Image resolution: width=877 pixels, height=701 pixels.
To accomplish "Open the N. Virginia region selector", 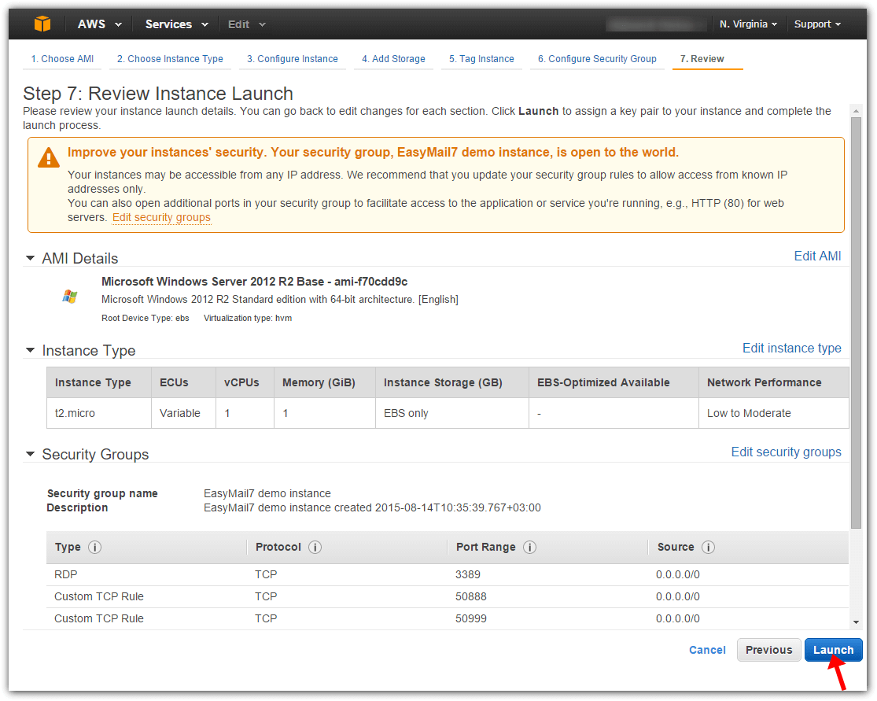I will [748, 24].
